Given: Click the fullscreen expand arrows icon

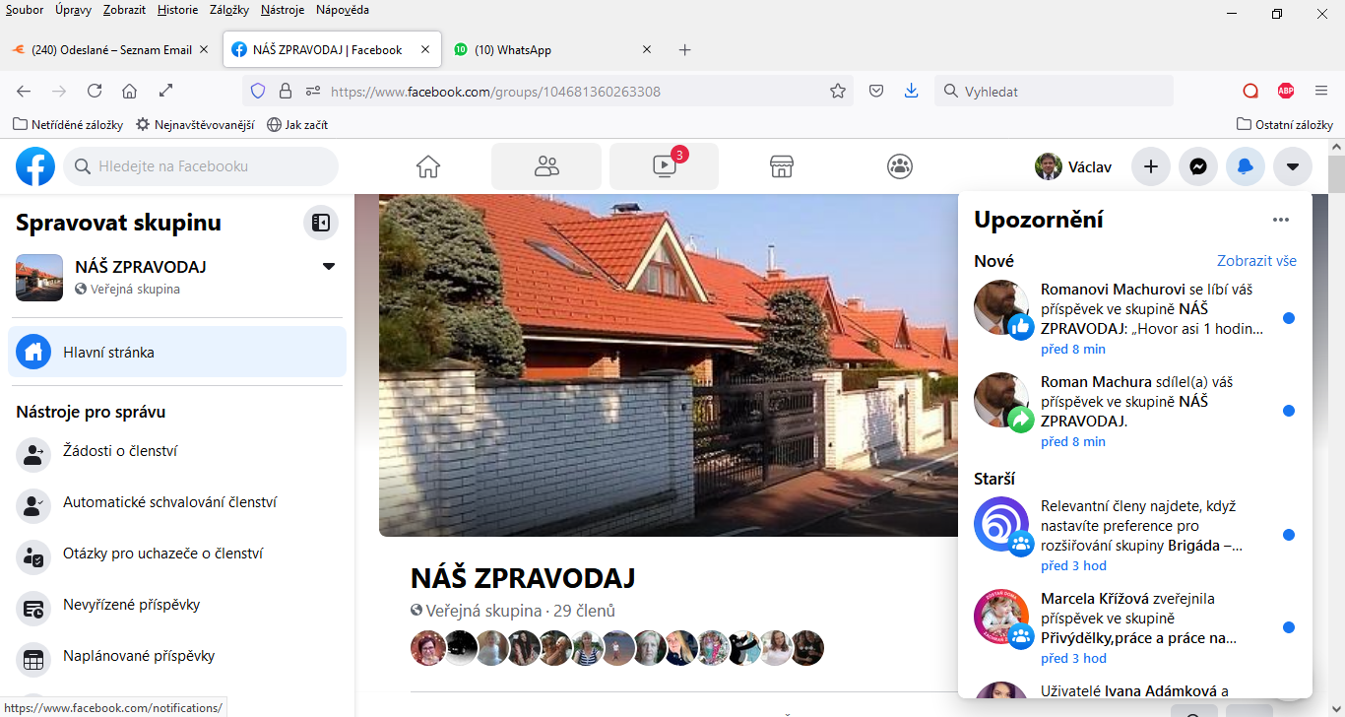Looking at the screenshot, I should tap(166, 91).
